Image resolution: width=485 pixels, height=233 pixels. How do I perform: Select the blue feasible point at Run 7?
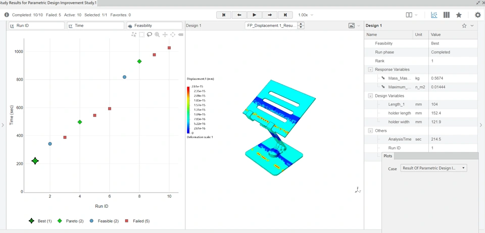124,77
